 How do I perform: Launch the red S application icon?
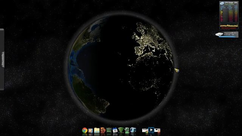[x=103, y=130]
